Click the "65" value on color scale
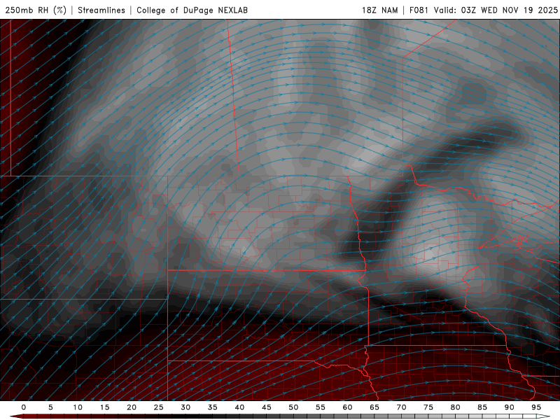 pos(374,407)
